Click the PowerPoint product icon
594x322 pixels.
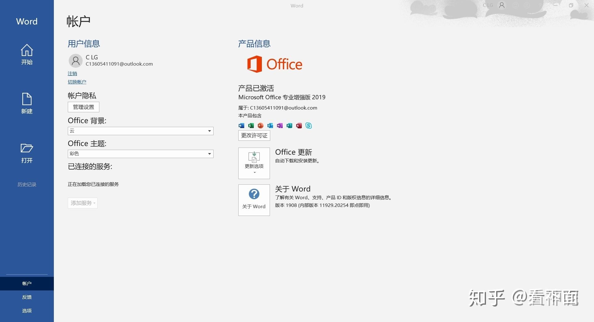click(x=261, y=126)
